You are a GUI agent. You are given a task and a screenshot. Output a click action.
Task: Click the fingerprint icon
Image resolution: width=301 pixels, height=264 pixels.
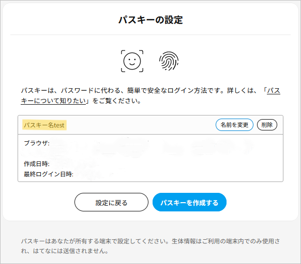tap(169, 61)
